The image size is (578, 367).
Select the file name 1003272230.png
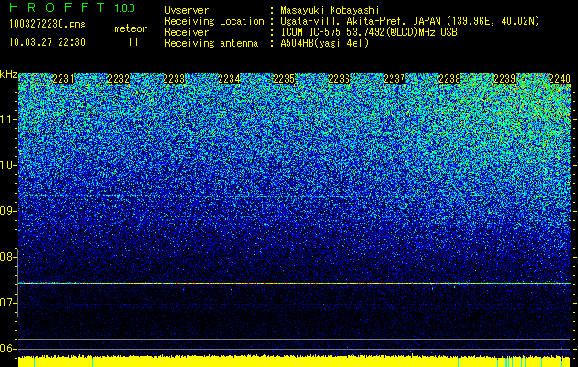[48, 25]
